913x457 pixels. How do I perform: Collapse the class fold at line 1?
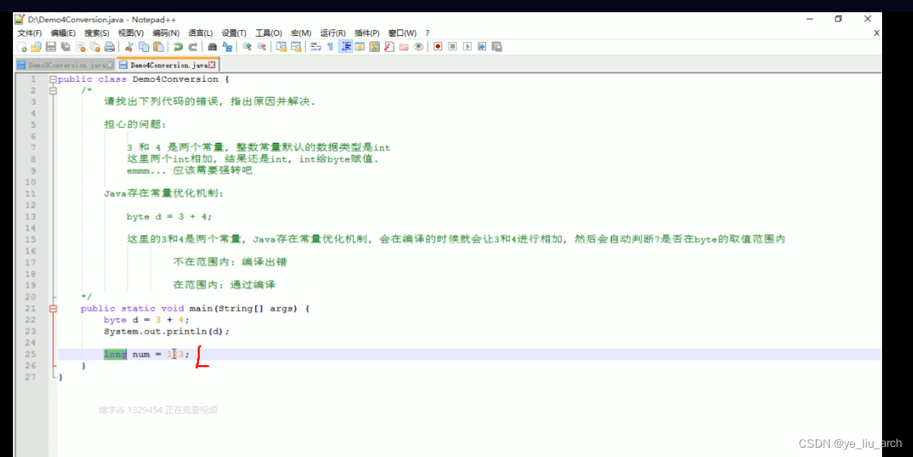click(52, 78)
